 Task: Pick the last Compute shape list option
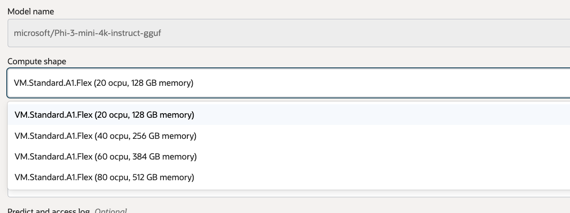coord(104,177)
